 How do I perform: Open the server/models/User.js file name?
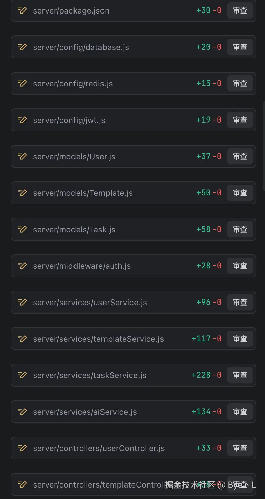[x=74, y=157]
